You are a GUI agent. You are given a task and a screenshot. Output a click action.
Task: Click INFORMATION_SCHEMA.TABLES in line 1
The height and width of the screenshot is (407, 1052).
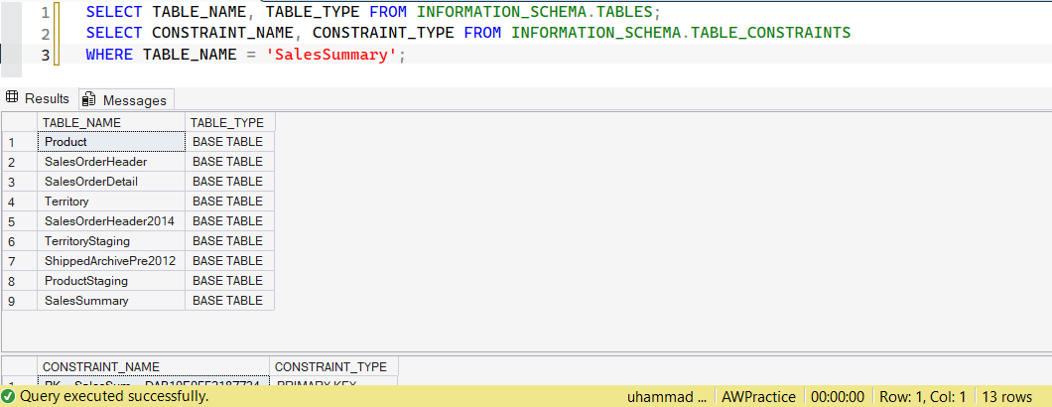click(535, 12)
